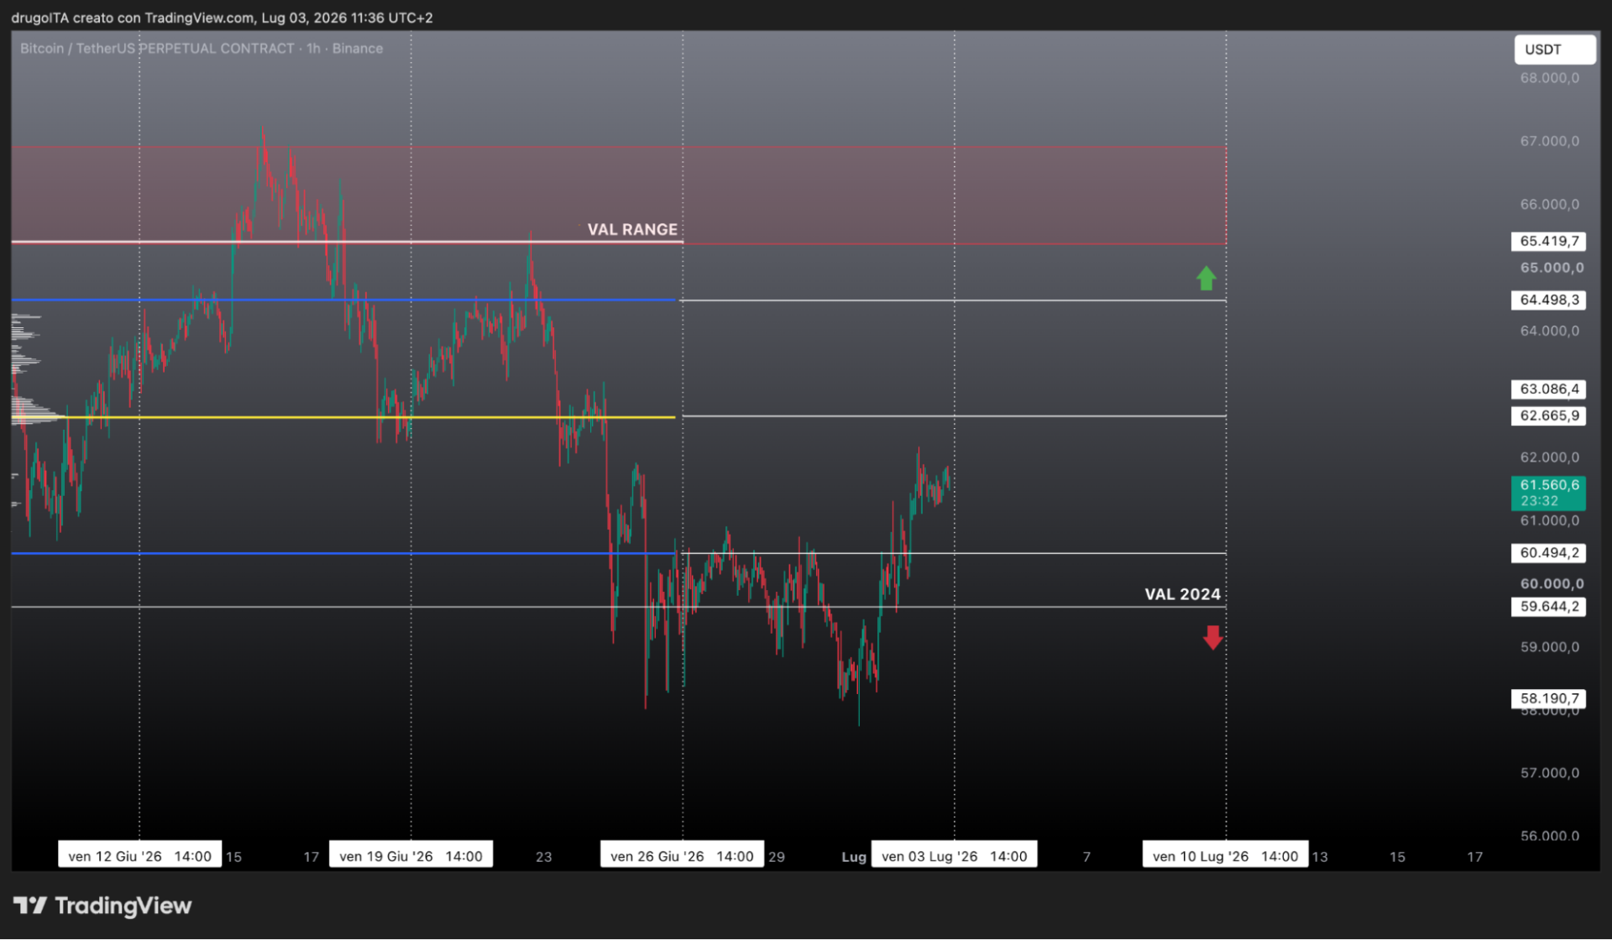
Task: Click the ven 03 Lug '26 date label
Action: tap(954, 856)
